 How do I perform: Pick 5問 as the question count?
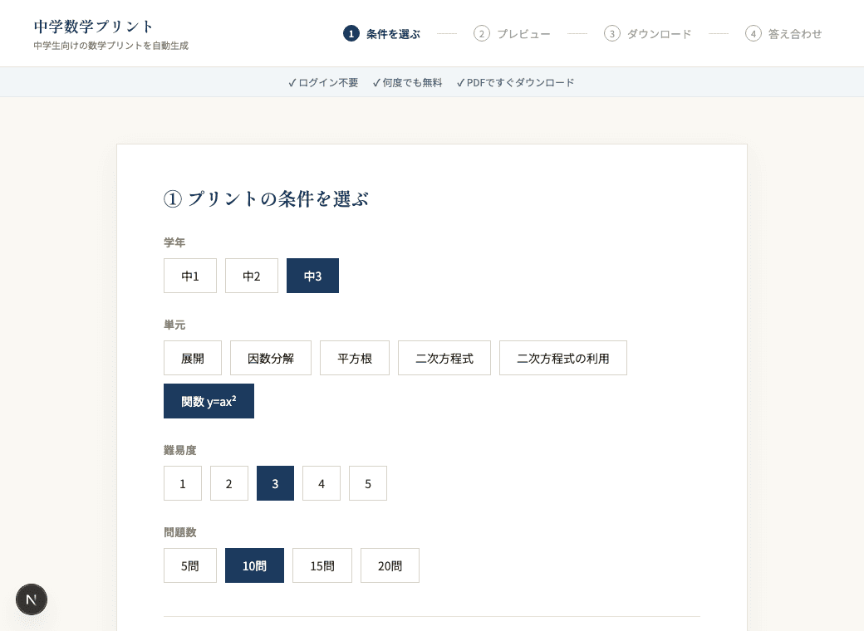click(190, 565)
